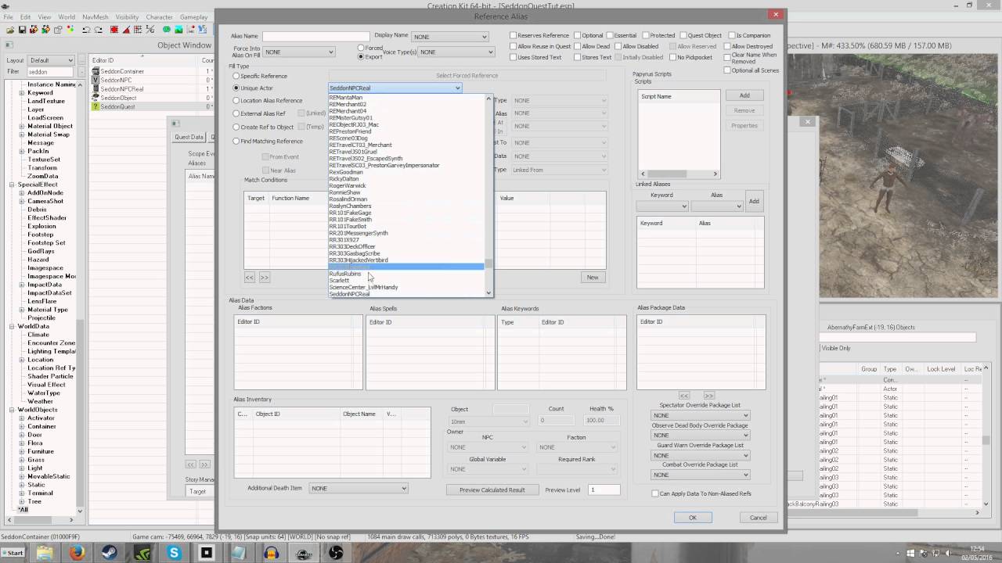Open the Spectator Override Package List dropdown
Screen dimensions: 1002x563
tap(701, 415)
